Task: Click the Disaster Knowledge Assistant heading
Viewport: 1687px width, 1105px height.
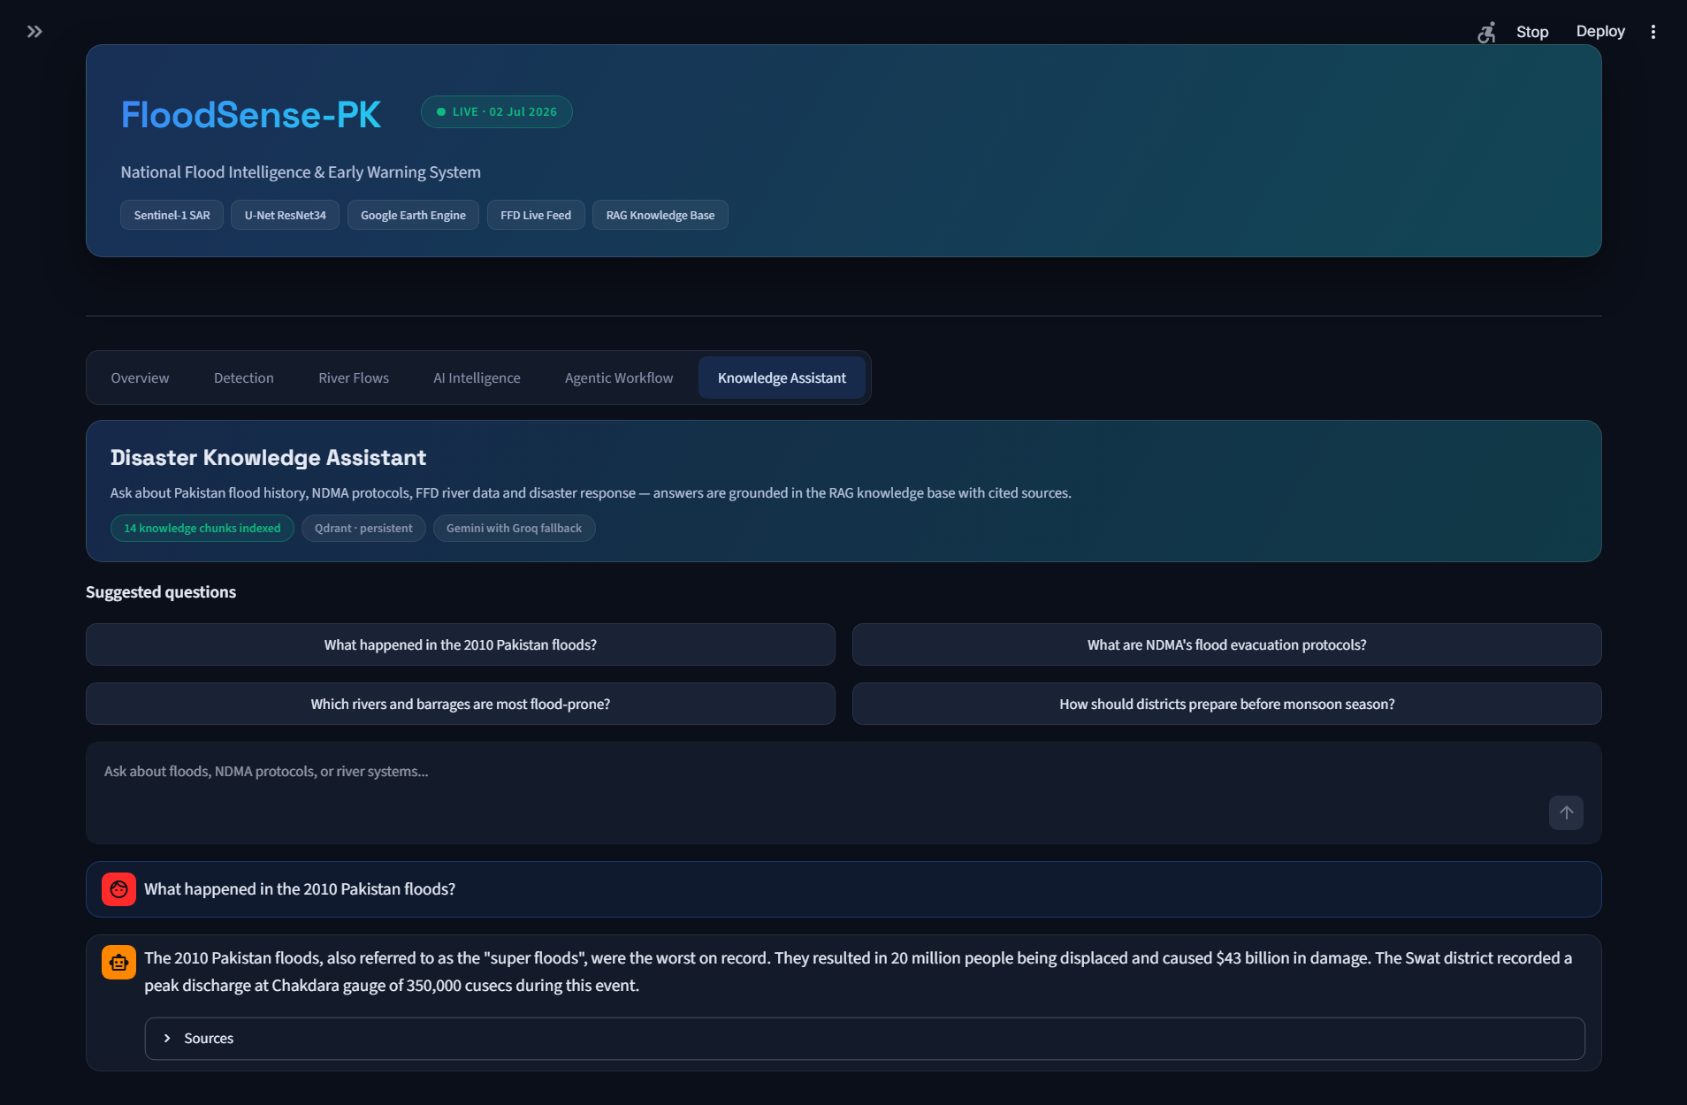Action: (x=268, y=457)
